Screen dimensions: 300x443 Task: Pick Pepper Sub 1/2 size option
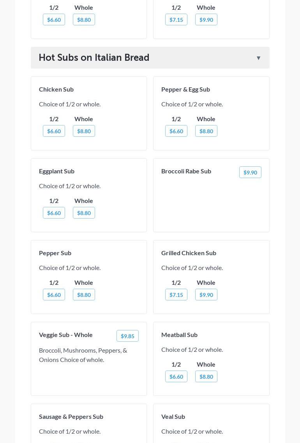click(x=54, y=295)
